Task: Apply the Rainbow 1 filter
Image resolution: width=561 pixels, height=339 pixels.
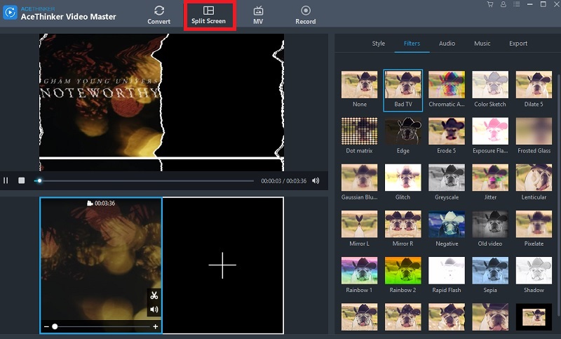Action: pyautogui.click(x=359, y=276)
